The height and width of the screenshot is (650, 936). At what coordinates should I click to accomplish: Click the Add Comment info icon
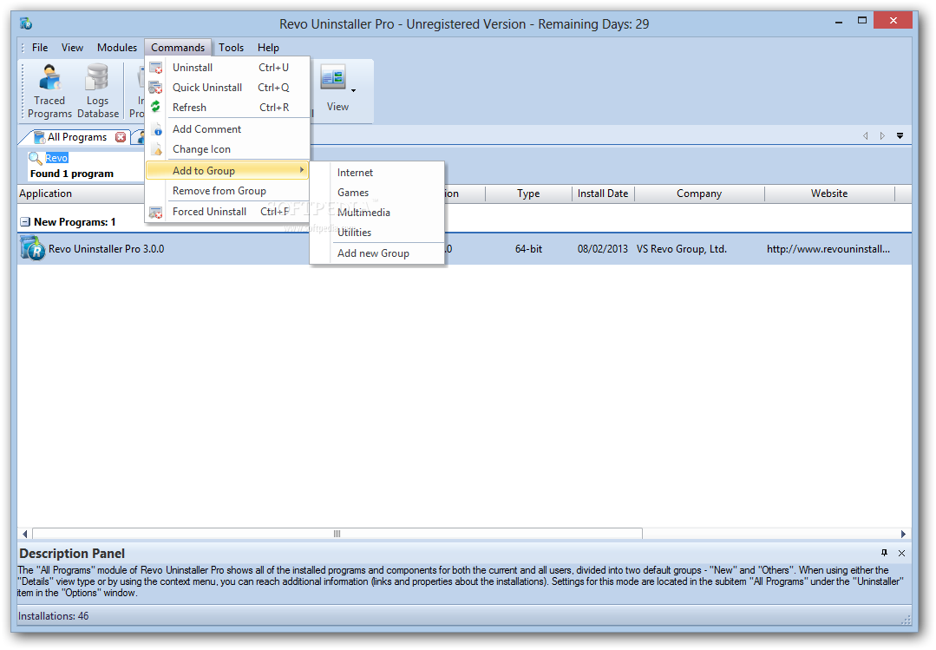click(x=156, y=129)
